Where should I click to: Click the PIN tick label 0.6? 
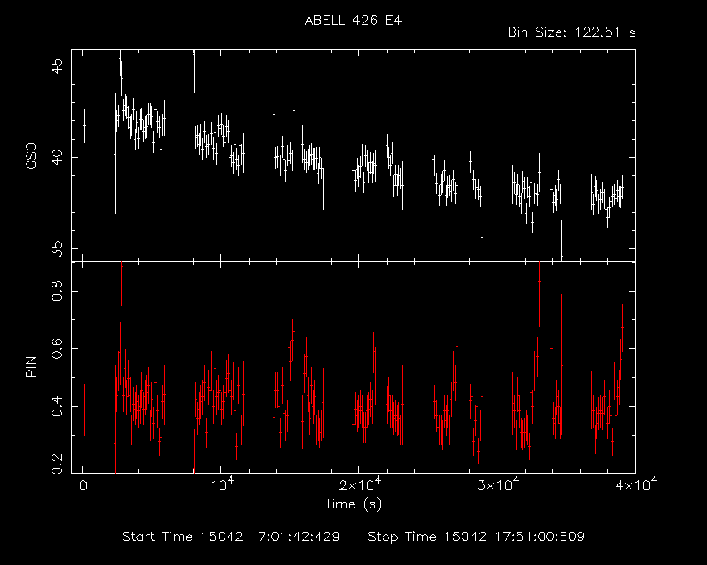point(57,349)
